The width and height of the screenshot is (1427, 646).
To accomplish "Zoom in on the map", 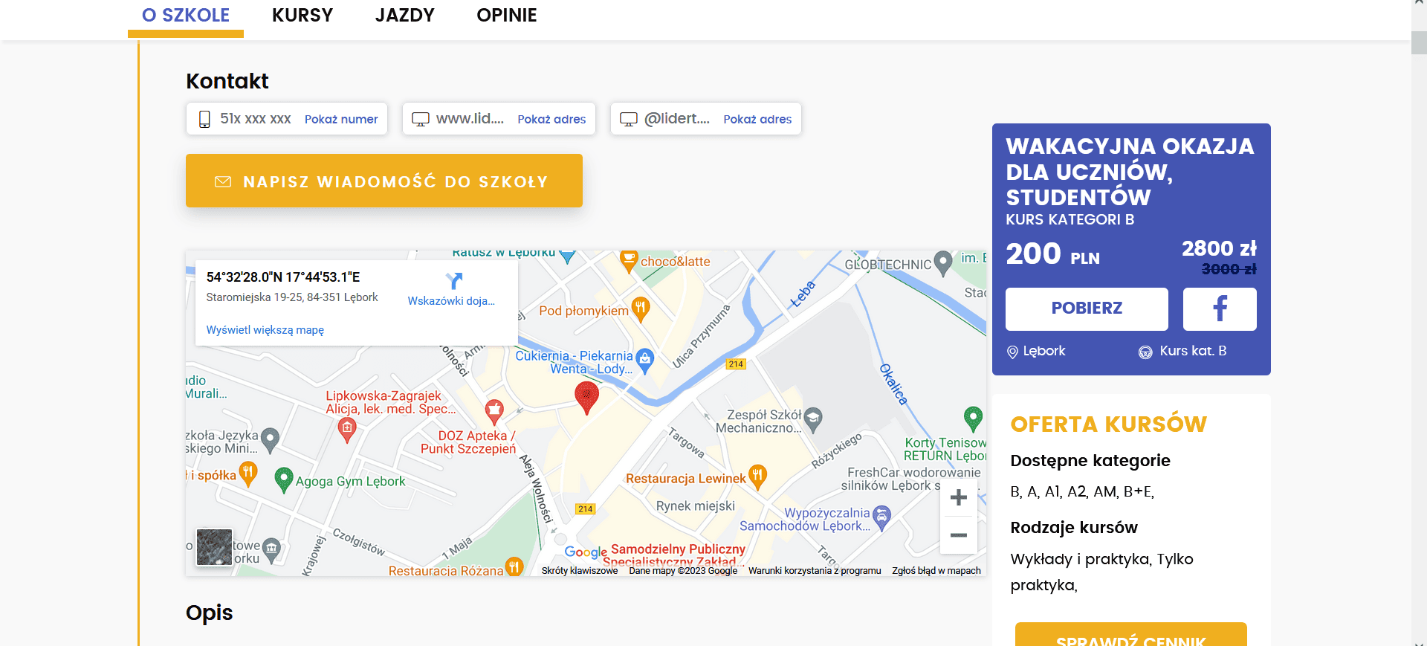I will (x=958, y=497).
